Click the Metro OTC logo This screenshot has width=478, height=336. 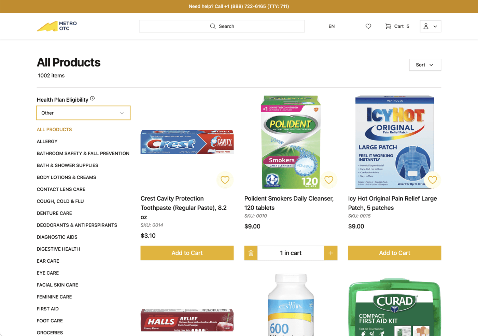(x=57, y=26)
